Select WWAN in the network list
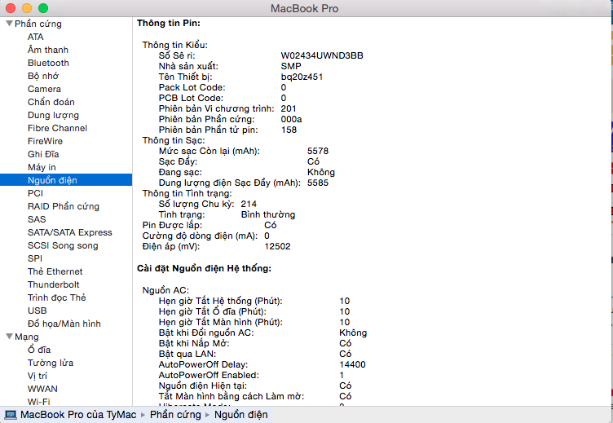The width and height of the screenshot is (613, 423). [42, 389]
